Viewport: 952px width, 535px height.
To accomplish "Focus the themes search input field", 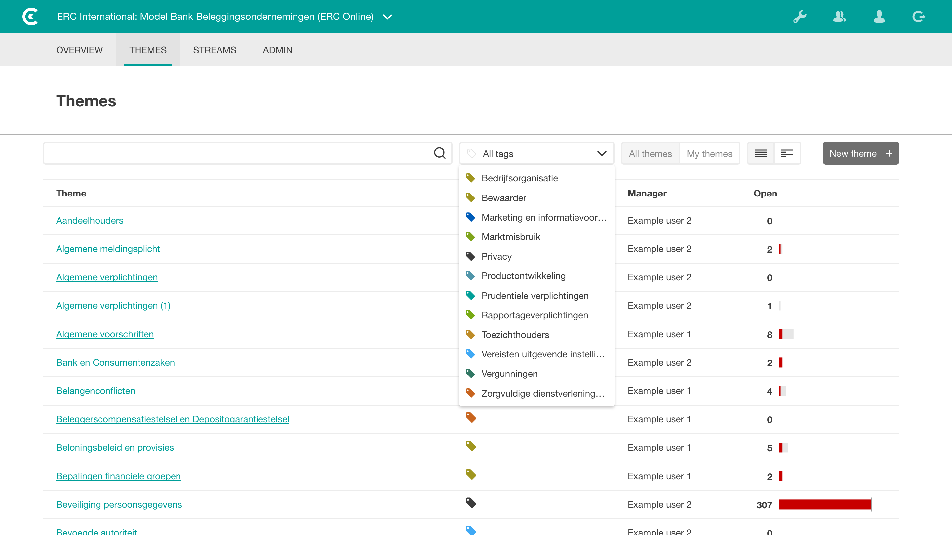I will (237, 153).
